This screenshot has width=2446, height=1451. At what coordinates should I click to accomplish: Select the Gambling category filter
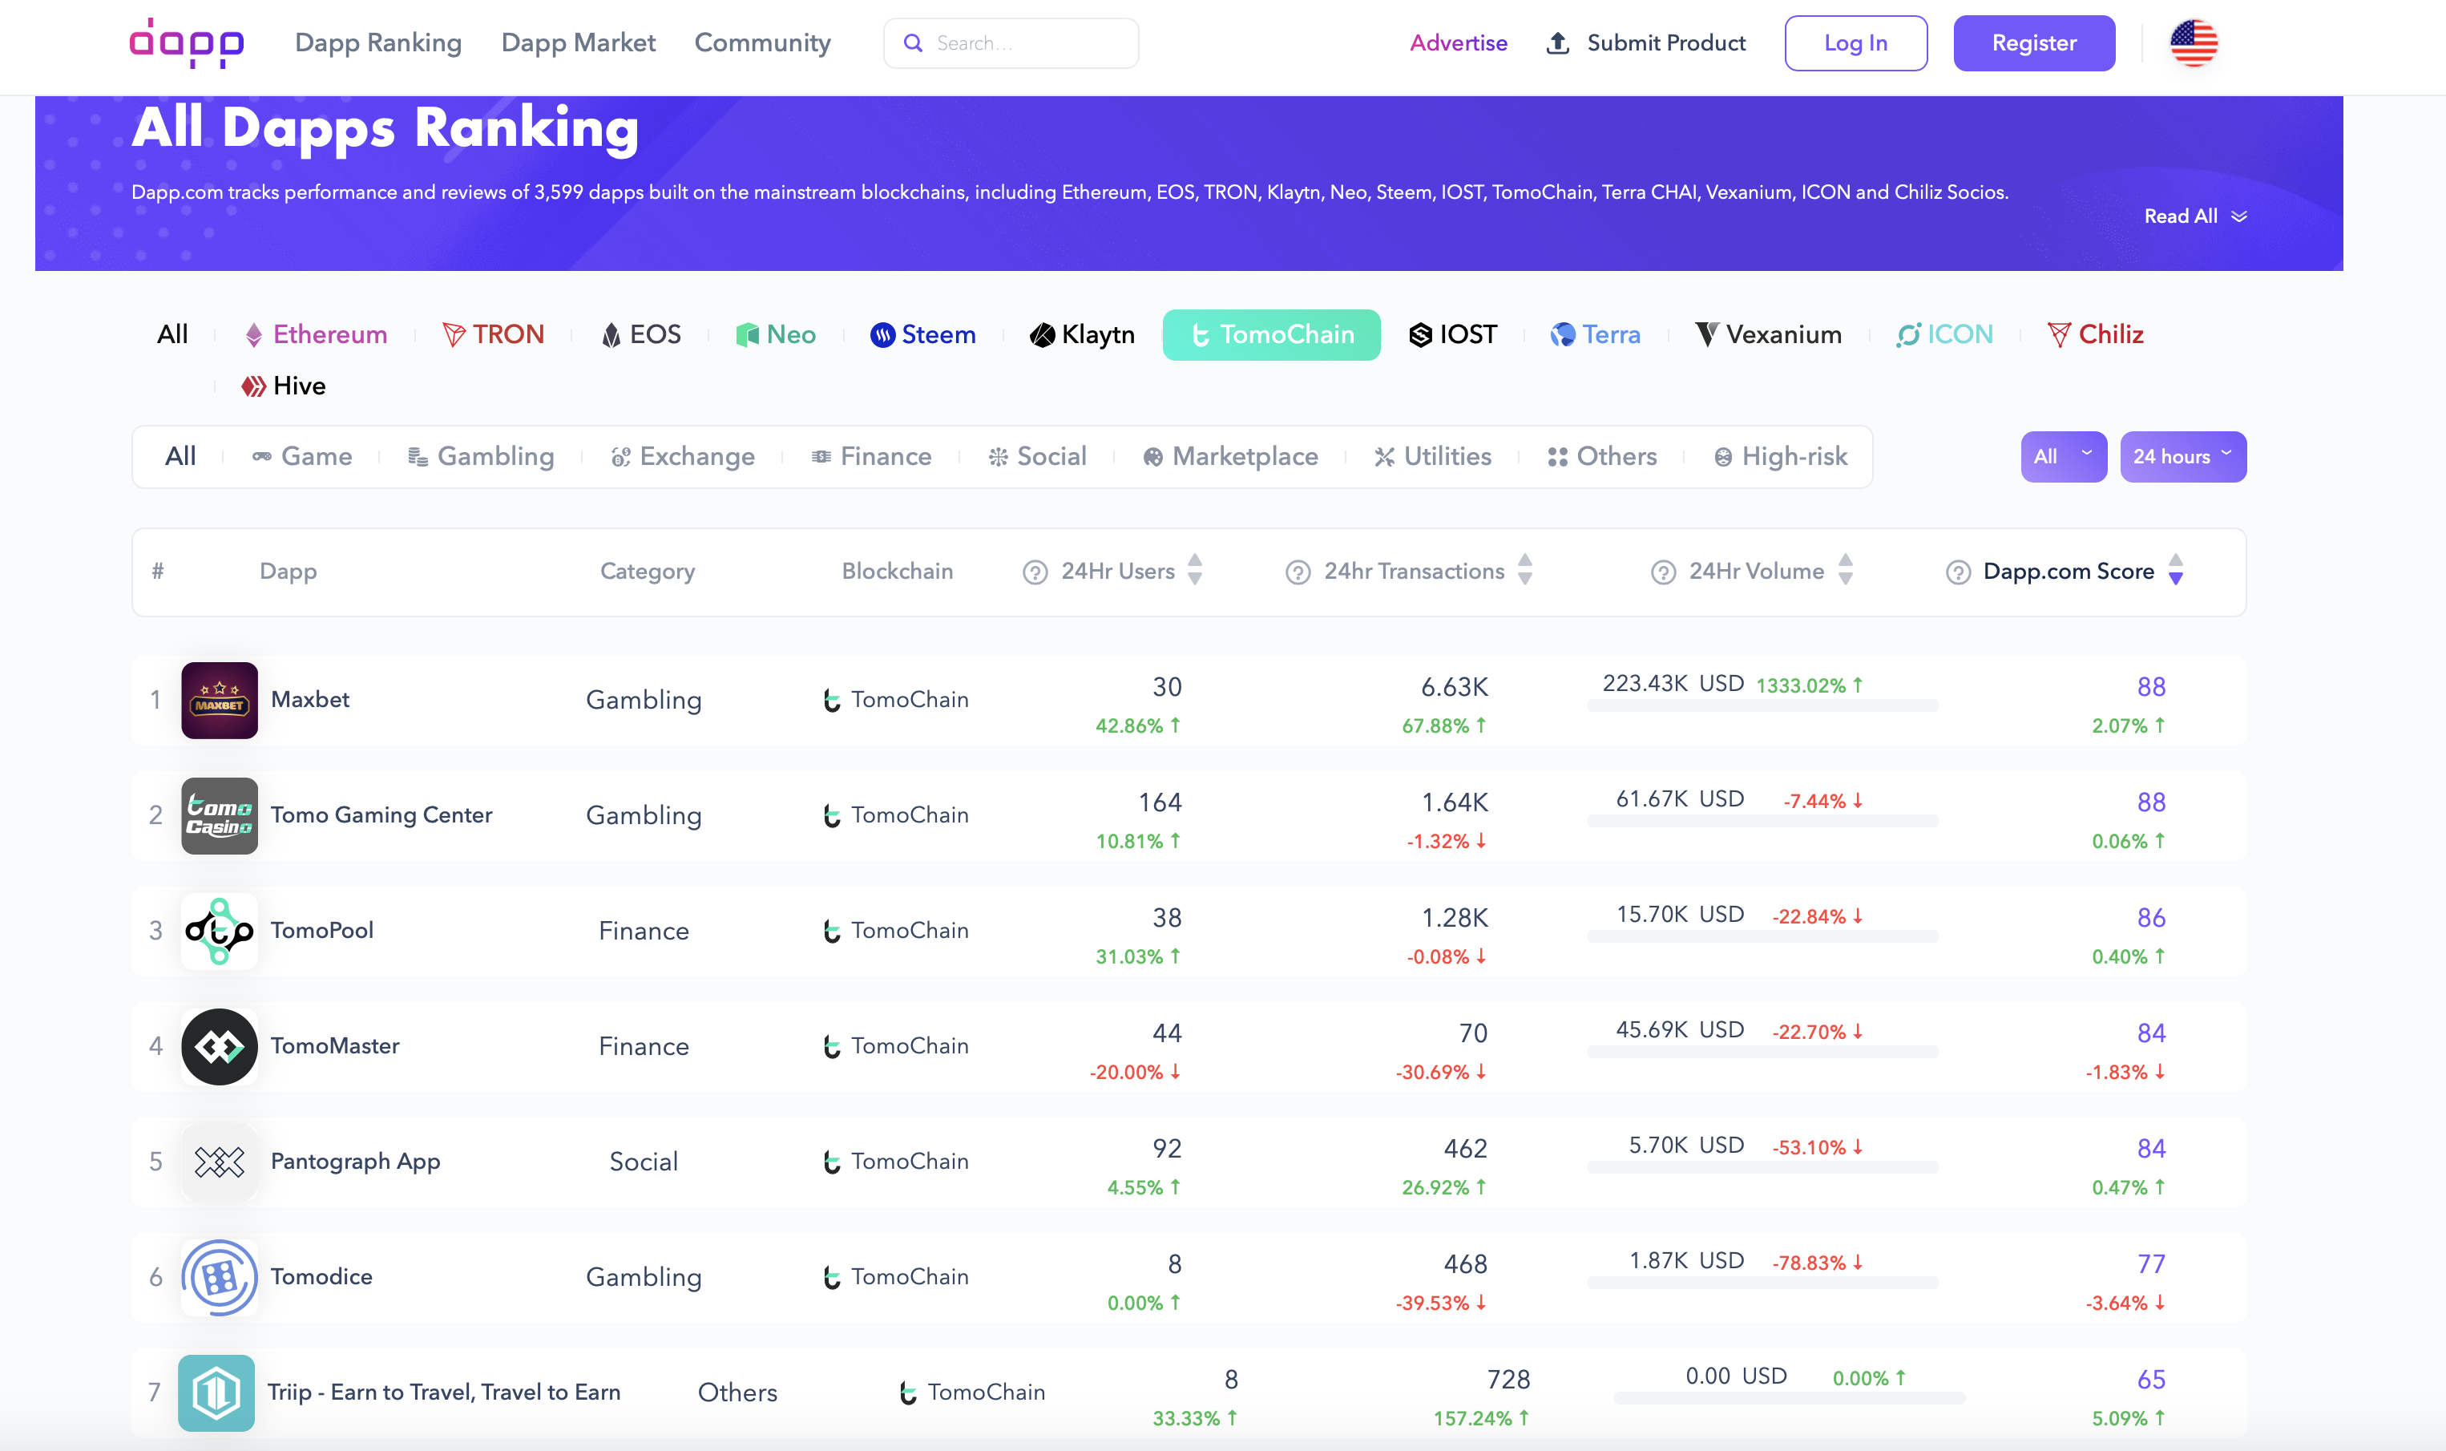pos(481,457)
